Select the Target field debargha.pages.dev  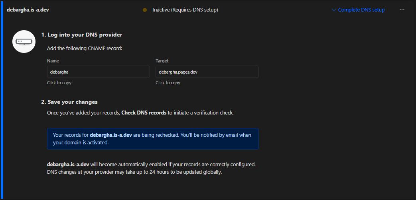click(207, 72)
